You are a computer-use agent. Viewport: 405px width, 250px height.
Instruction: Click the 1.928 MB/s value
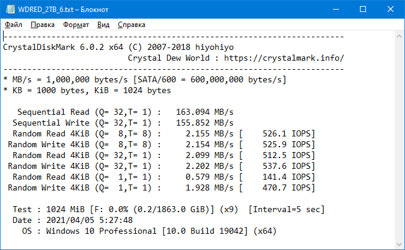pos(210,187)
